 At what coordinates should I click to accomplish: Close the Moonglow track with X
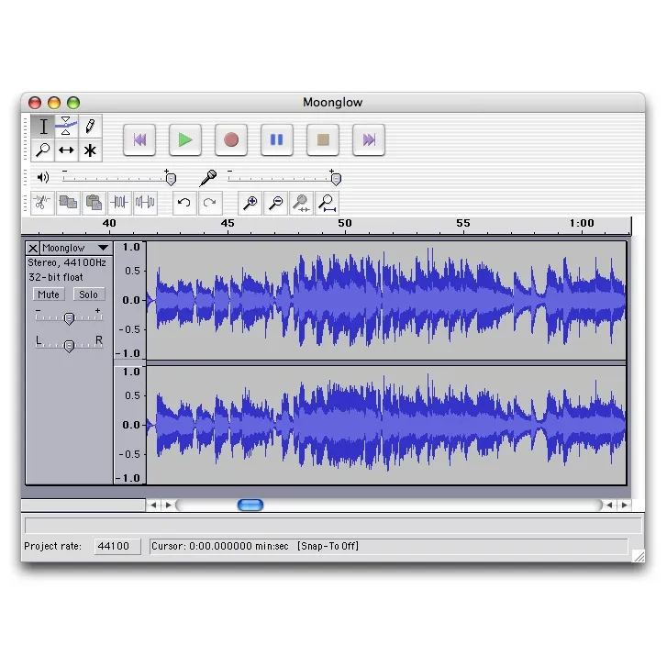33,248
